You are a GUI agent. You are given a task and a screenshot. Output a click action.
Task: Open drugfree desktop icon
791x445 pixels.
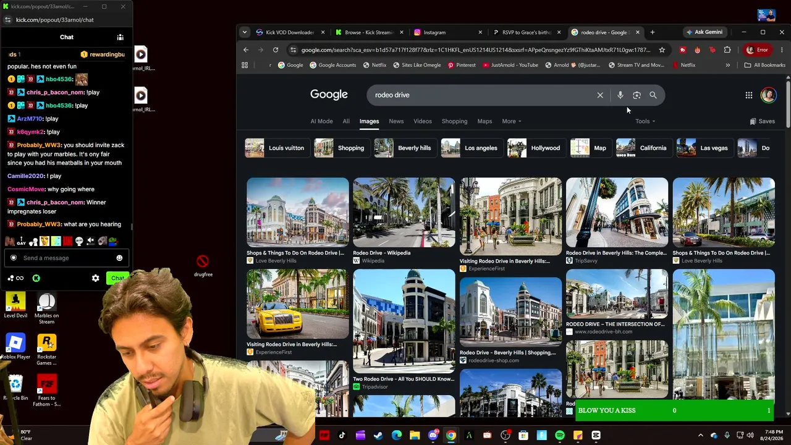point(203,266)
